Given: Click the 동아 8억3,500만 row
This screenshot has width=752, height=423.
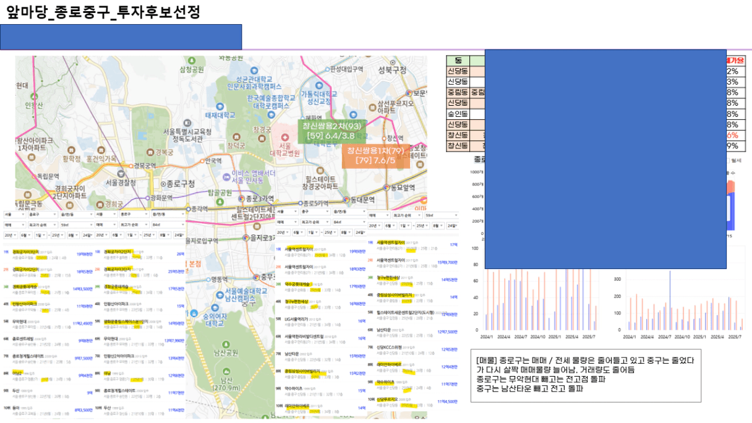Looking at the screenshot, I should click(x=48, y=409).
